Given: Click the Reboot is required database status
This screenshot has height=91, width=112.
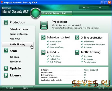Looking at the screenshot, I should (91, 70).
